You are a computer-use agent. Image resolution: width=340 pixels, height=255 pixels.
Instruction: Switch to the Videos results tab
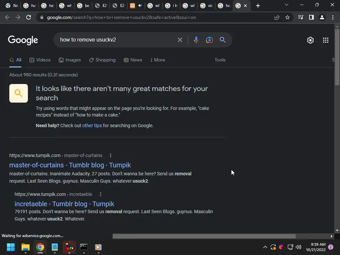pyautogui.click(x=40, y=60)
